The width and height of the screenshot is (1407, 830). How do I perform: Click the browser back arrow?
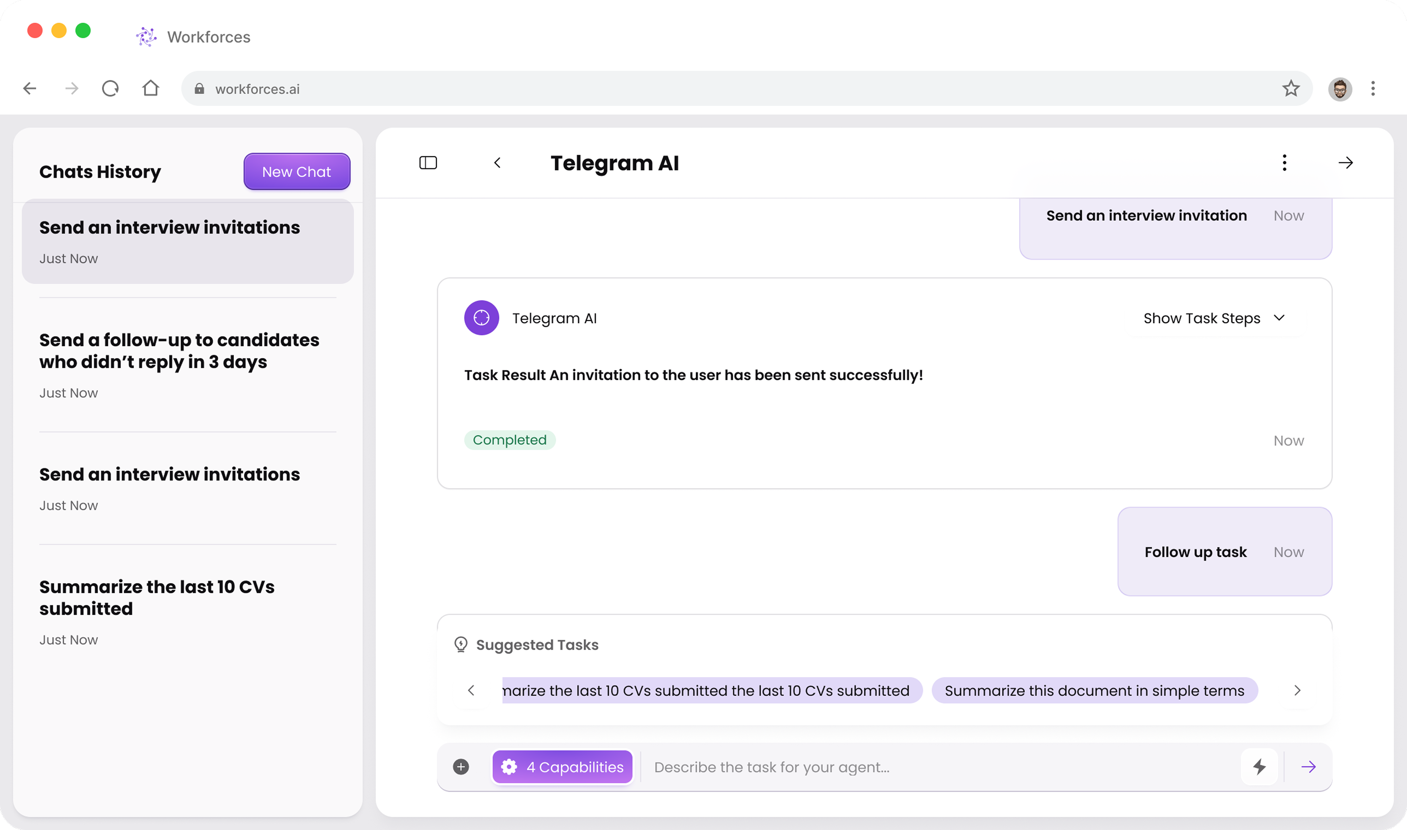click(x=30, y=88)
